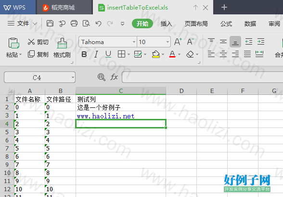Switch to the 插入 ribbon tab

pos(166,23)
